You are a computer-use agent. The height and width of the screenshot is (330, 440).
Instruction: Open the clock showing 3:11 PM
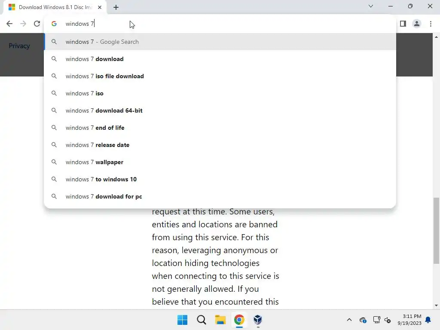pyautogui.click(x=409, y=320)
